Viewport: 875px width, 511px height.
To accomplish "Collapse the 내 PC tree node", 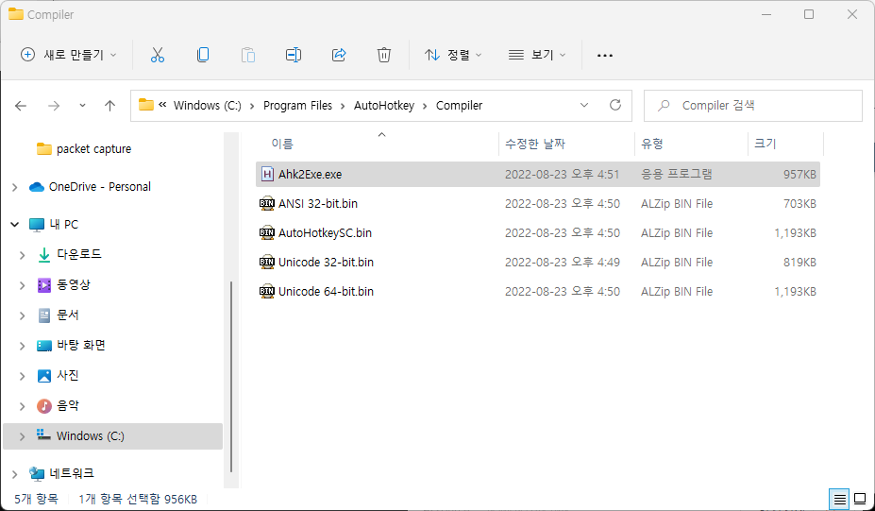I will [x=15, y=225].
